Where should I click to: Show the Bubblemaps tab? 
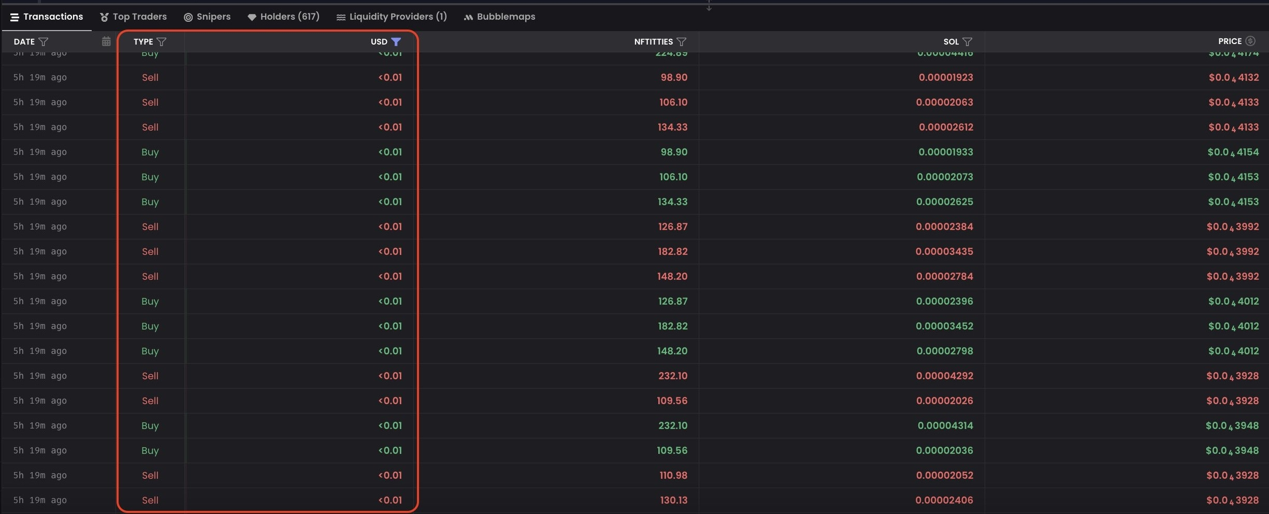coord(506,17)
